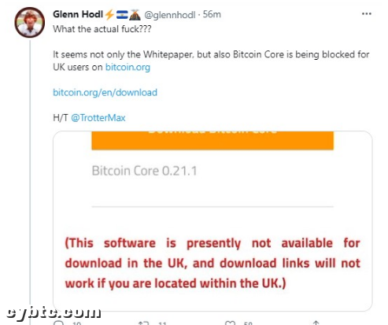Open the bitcoin.org link

tap(127, 67)
